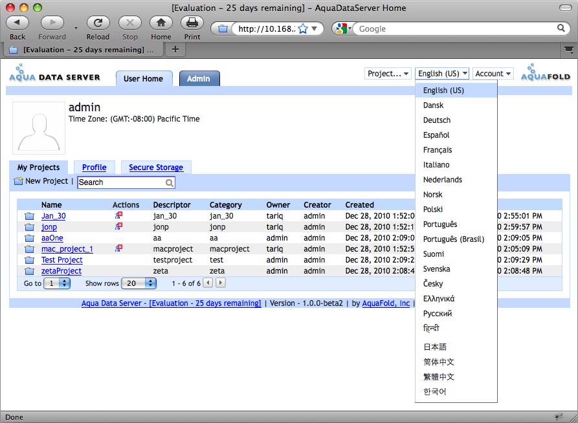This screenshot has height=423, width=578.
Task: Select Deutsch from the language list
Action: (x=437, y=120)
